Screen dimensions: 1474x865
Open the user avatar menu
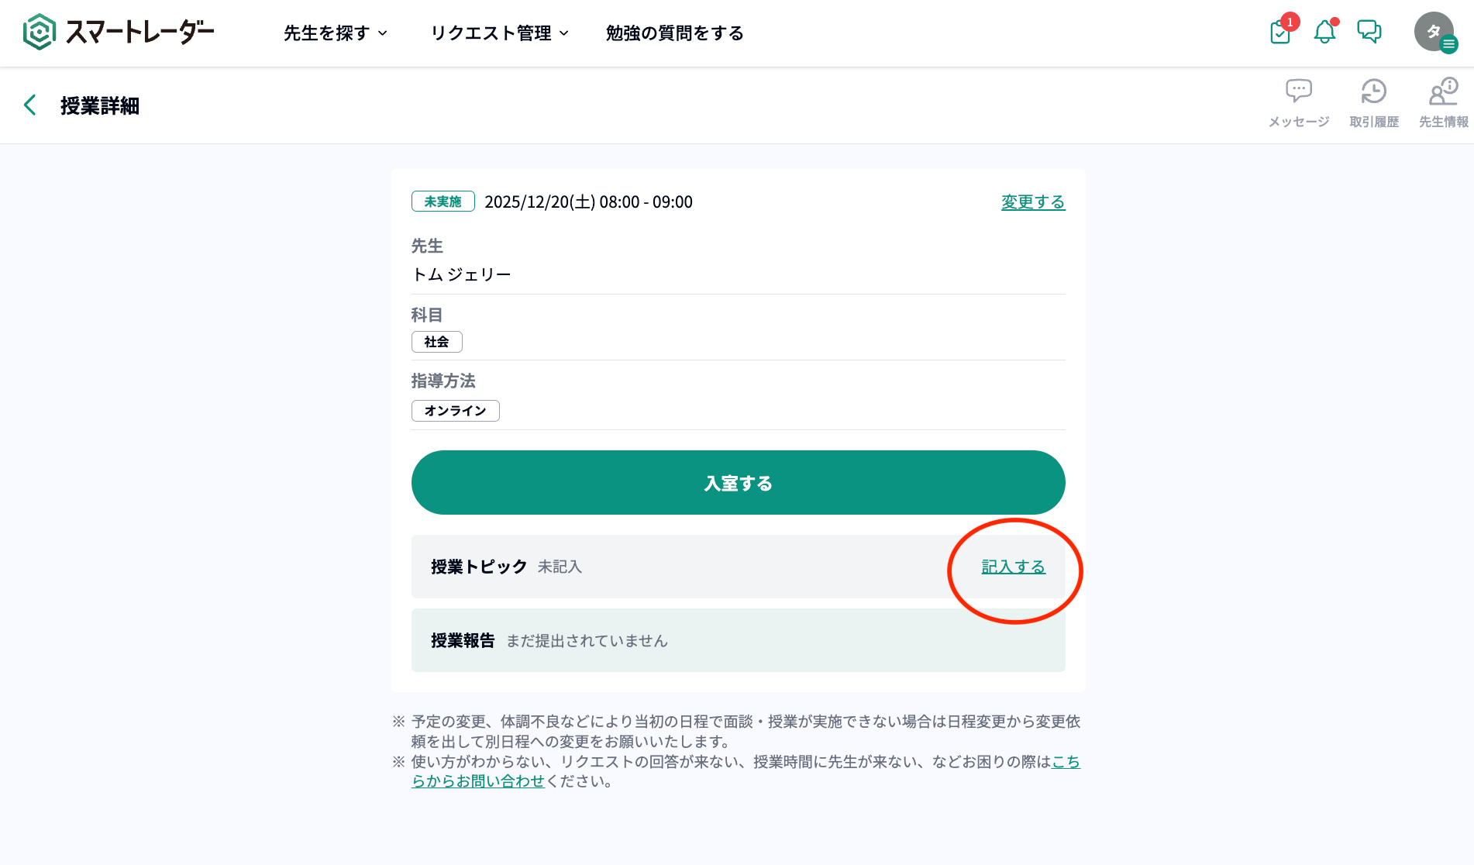[x=1434, y=33]
